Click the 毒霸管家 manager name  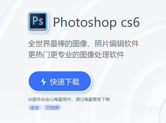coord(93,99)
